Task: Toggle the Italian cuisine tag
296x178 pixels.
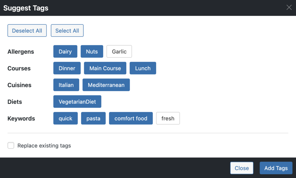Action: point(66,85)
